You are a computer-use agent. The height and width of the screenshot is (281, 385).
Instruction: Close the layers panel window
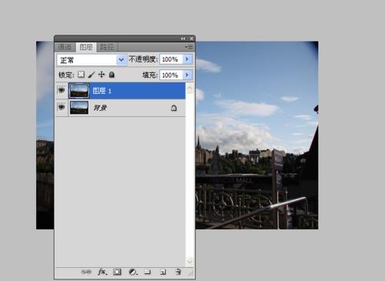(192, 38)
